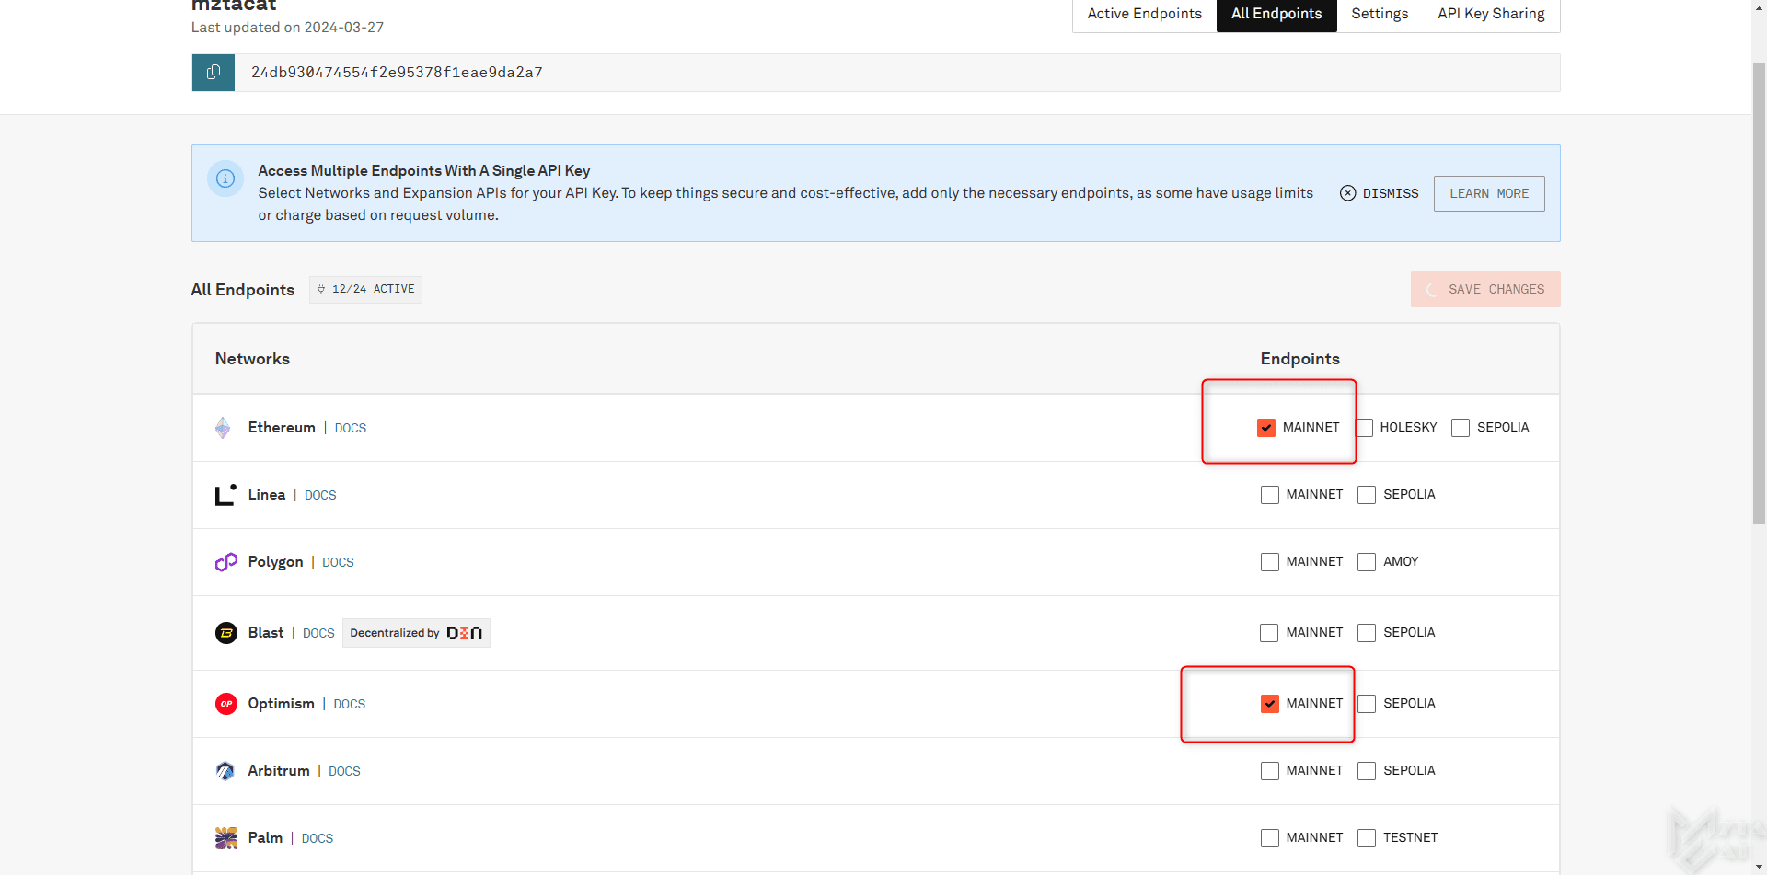Click the copy API key icon
This screenshot has width=1767, height=875.
[214, 73]
